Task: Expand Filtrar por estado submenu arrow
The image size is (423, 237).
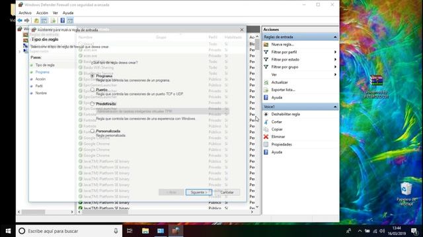Action: (335, 59)
